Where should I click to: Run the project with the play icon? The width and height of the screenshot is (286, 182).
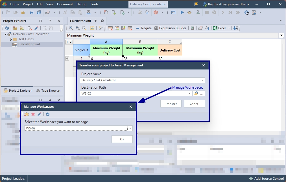(182, 12)
